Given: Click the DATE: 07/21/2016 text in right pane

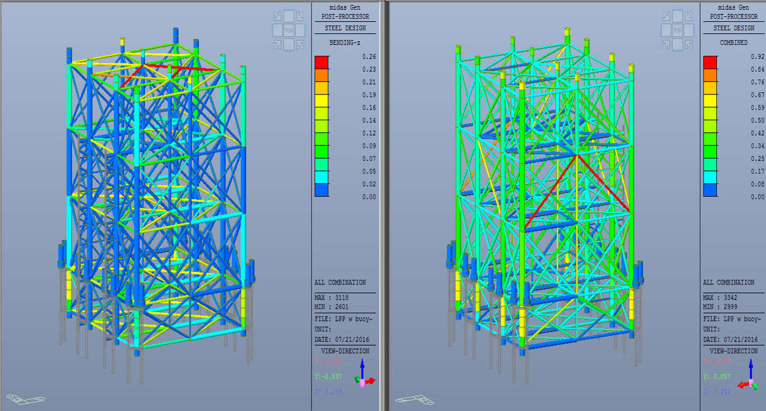Looking at the screenshot, I should 731,339.
